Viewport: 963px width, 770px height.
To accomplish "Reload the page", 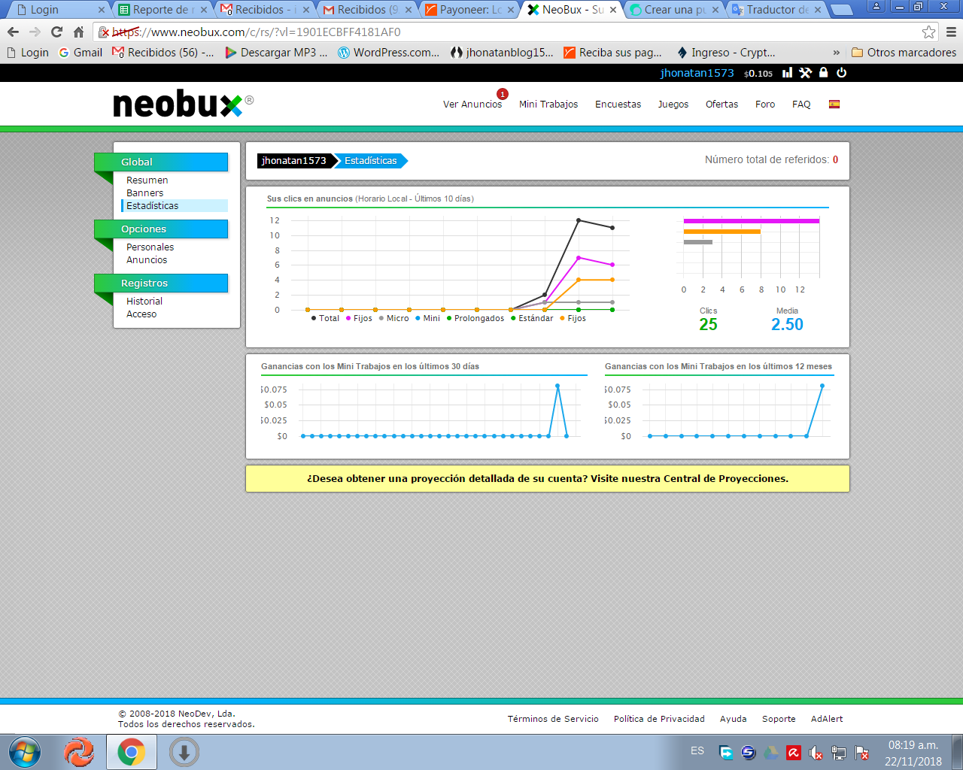I will click(x=56, y=32).
